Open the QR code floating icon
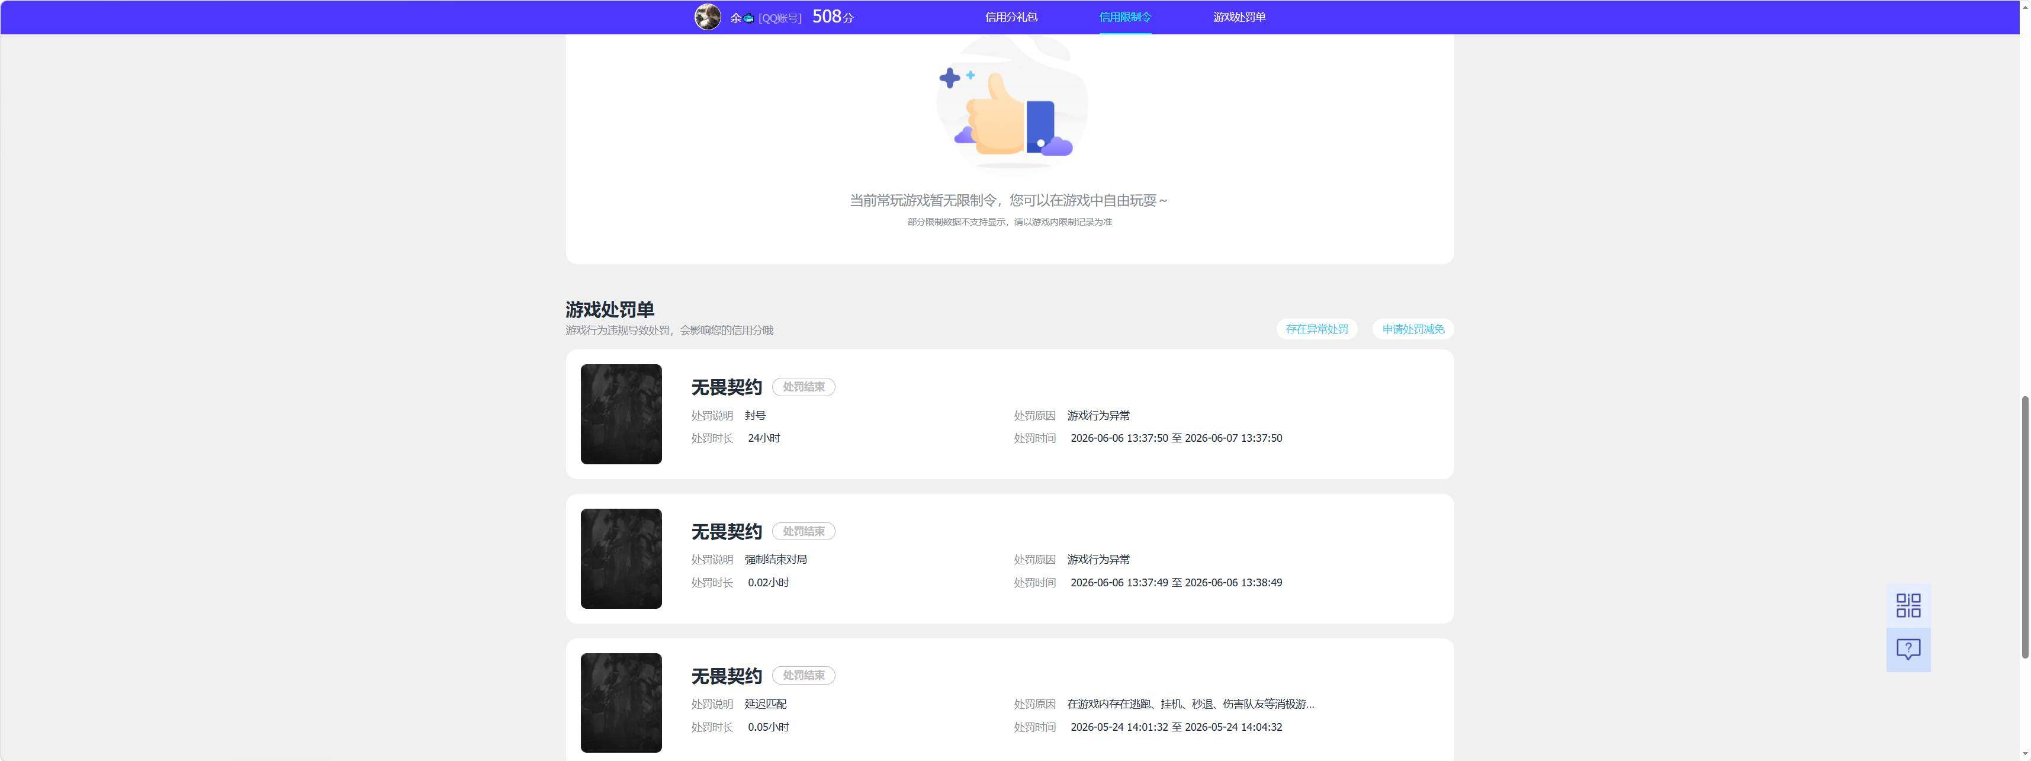 pyautogui.click(x=1908, y=606)
